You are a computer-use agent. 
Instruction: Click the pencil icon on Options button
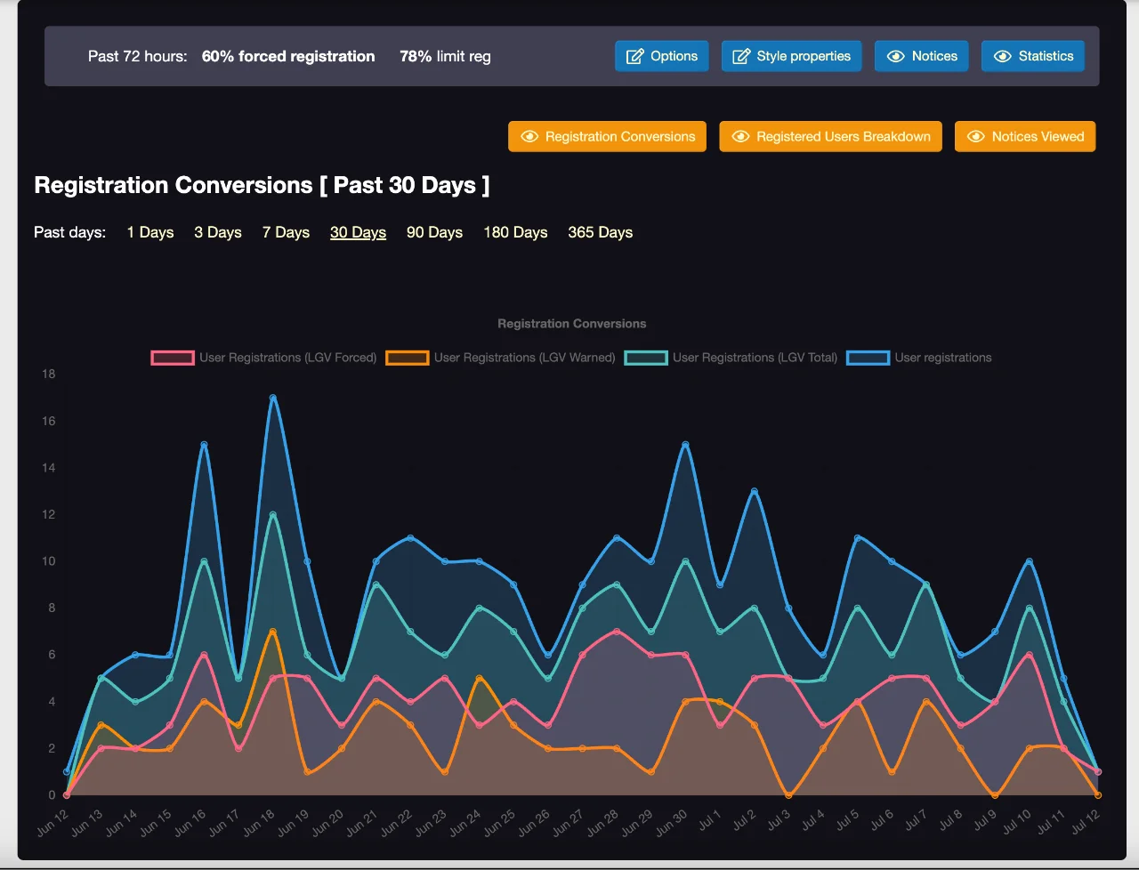coord(634,56)
